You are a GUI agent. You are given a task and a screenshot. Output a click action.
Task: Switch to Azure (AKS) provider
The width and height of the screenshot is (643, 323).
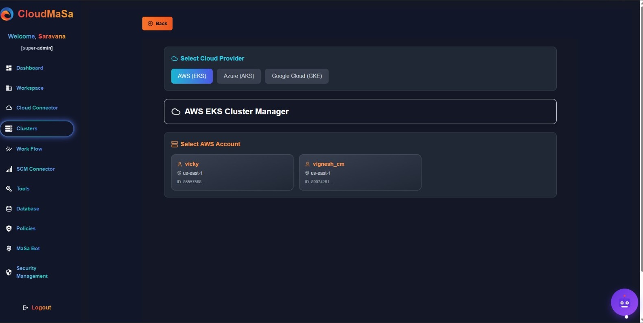click(x=238, y=76)
